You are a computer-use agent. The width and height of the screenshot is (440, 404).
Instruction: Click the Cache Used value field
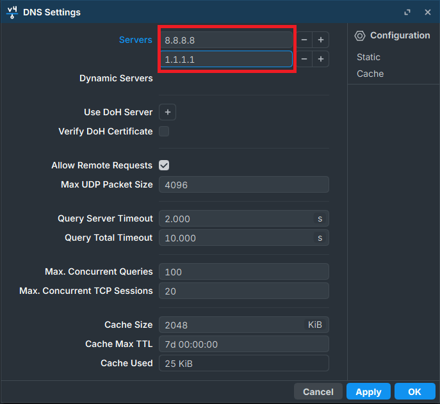click(244, 363)
